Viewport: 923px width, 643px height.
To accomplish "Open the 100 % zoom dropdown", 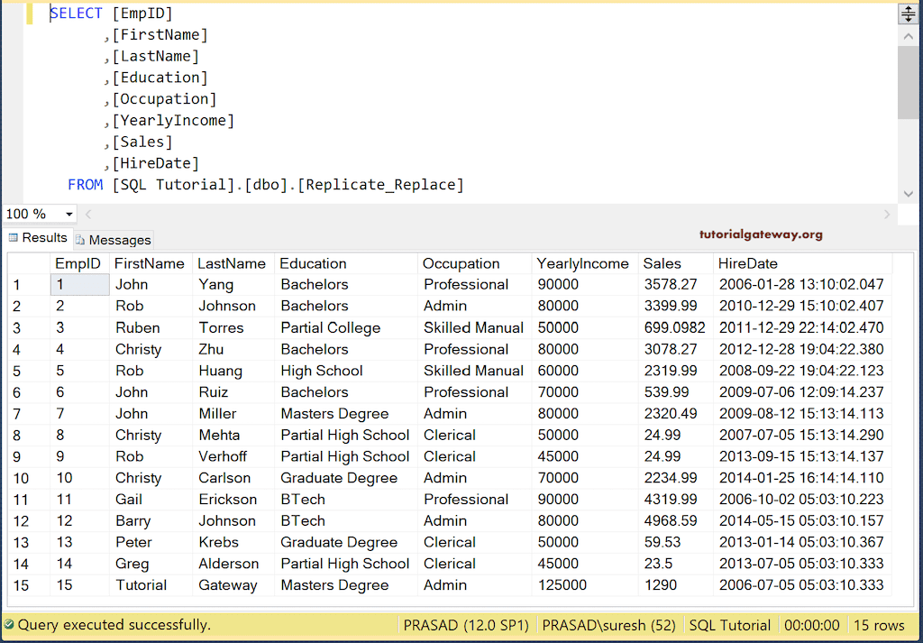I will 69,215.
